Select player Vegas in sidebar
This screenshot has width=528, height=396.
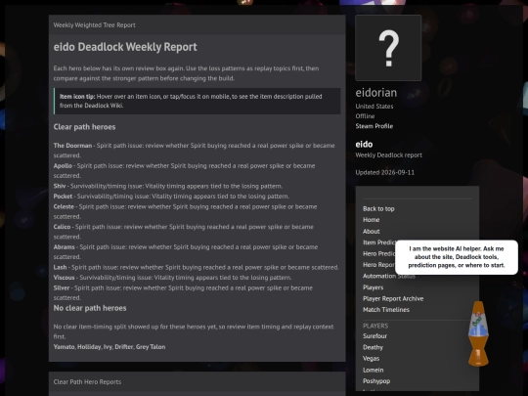click(372, 359)
